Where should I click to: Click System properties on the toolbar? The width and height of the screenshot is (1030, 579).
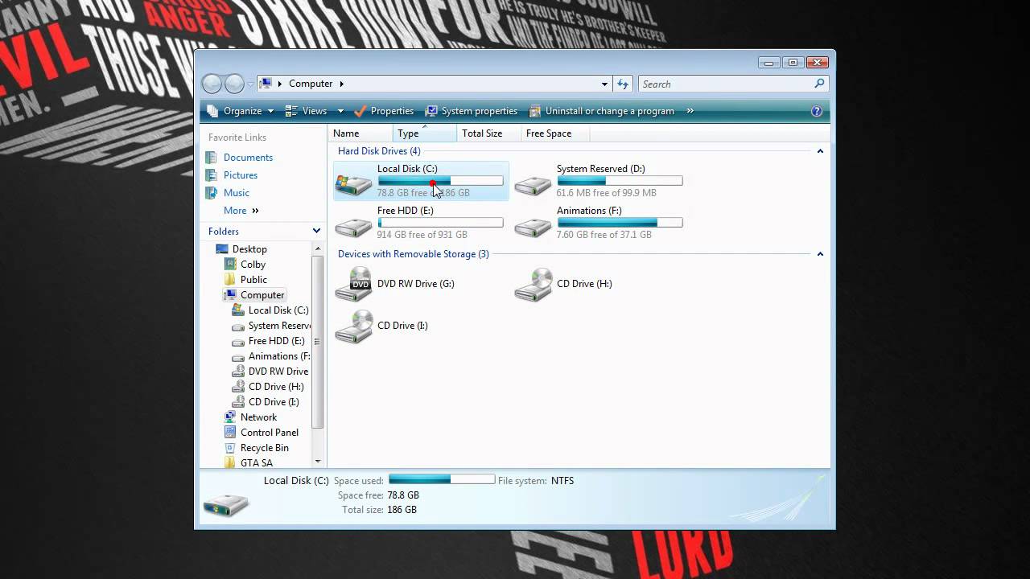pyautogui.click(x=472, y=111)
